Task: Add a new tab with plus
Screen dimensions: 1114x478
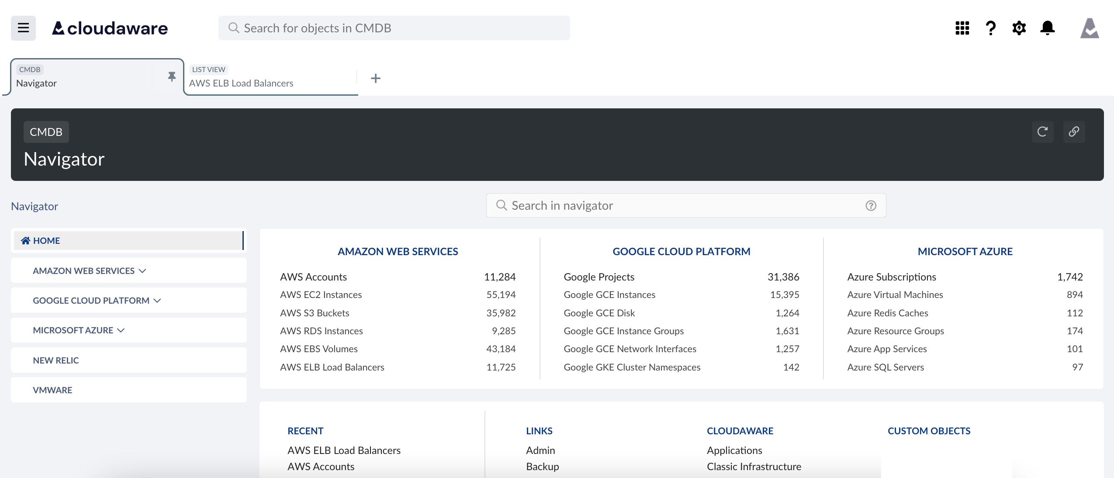Action: click(x=376, y=78)
